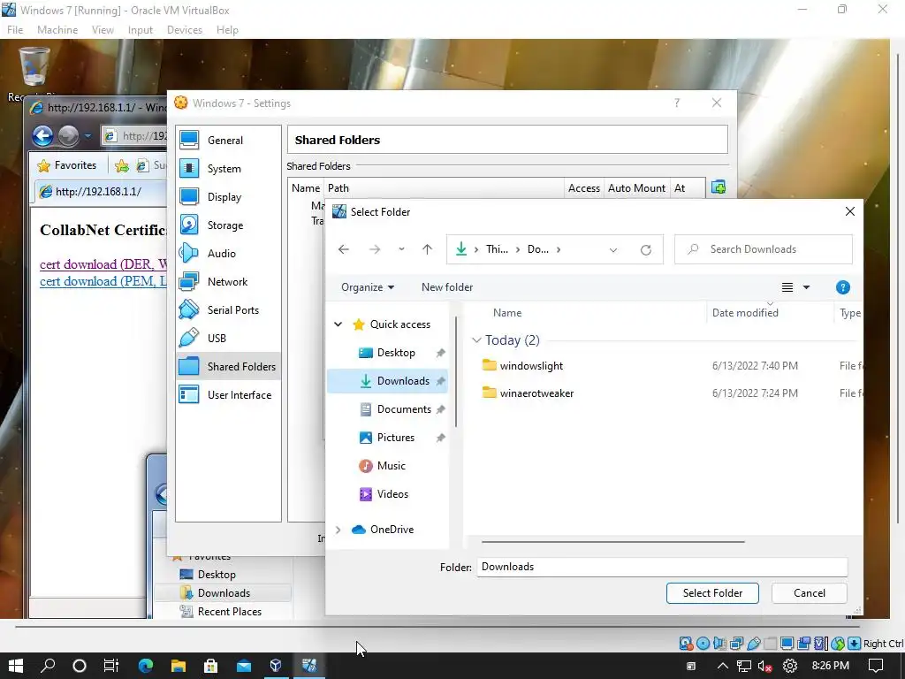This screenshot has width=905, height=679.
Task: Open the Organize dropdown menu
Action: (x=368, y=287)
